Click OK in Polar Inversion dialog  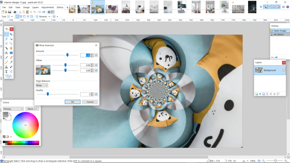coord(72,102)
